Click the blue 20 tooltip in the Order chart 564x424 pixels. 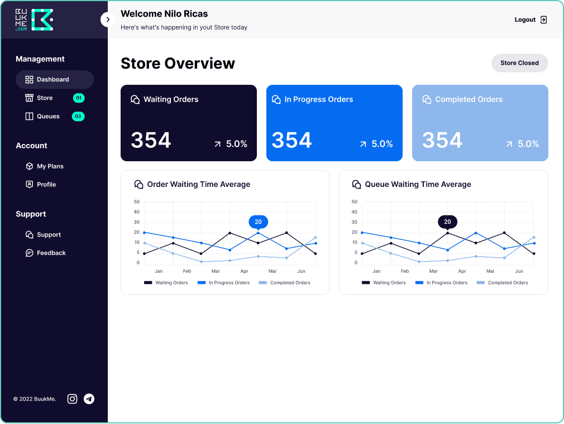258,222
